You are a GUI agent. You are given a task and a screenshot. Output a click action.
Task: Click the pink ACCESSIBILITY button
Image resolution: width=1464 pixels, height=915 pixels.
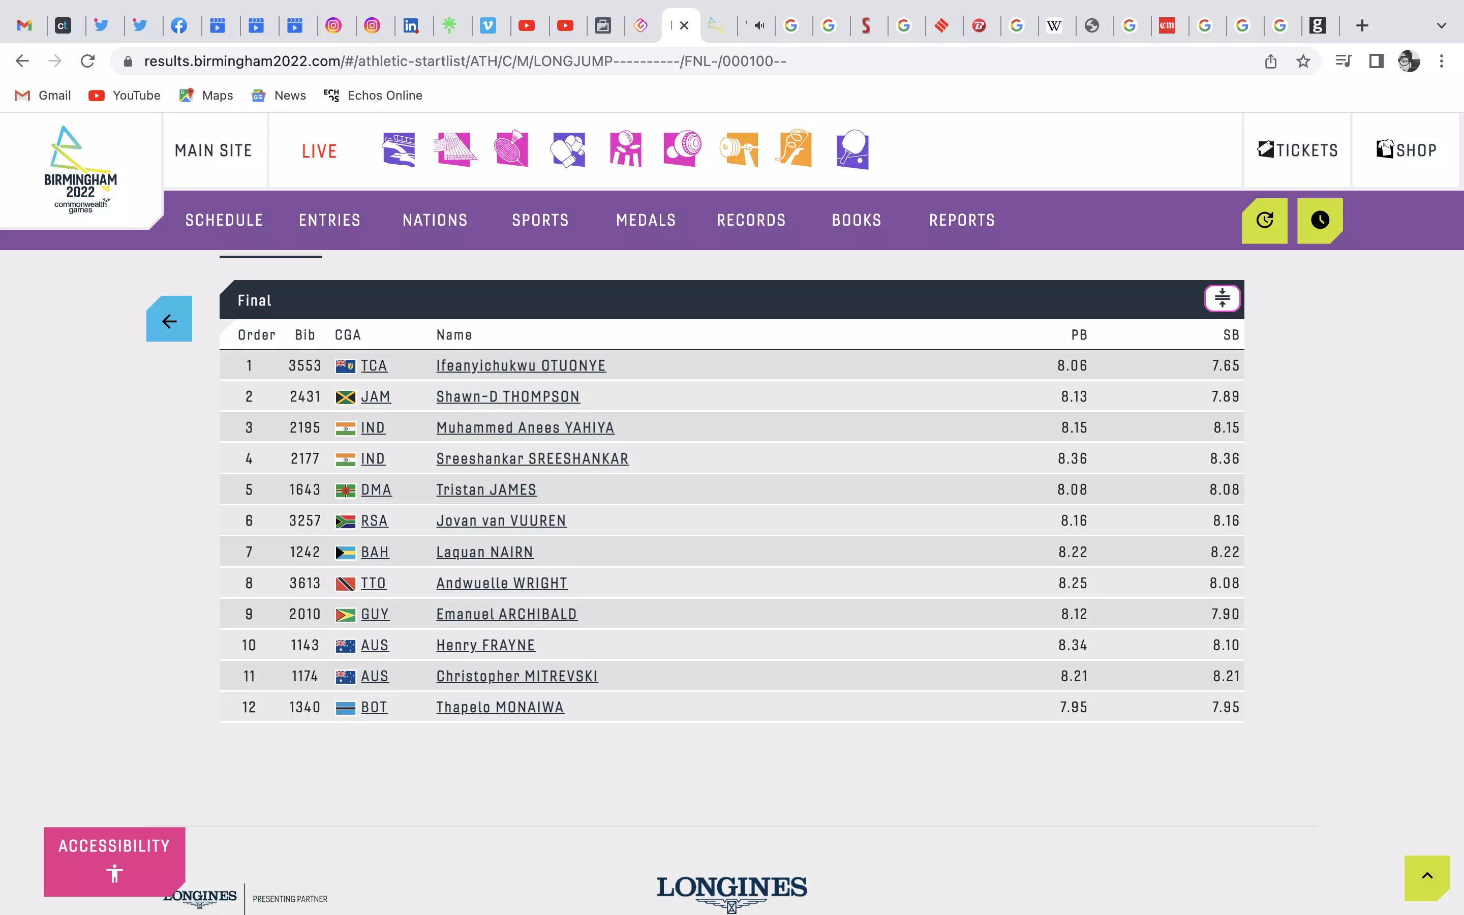[x=114, y=860]
